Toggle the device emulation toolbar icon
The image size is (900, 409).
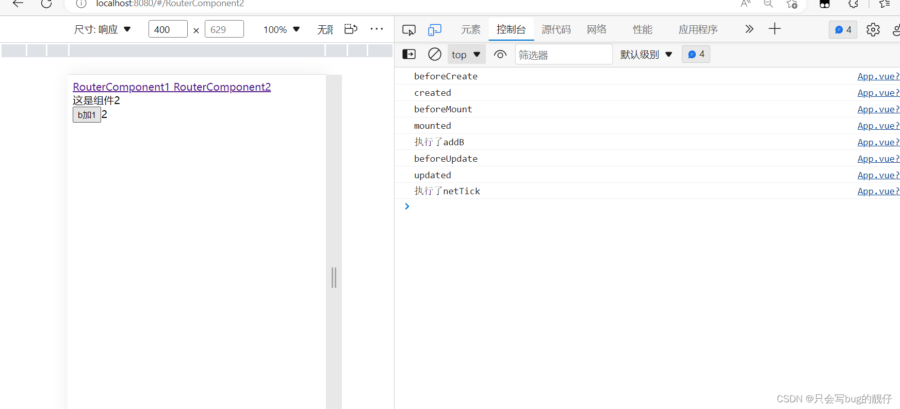(x=435, y=30)
